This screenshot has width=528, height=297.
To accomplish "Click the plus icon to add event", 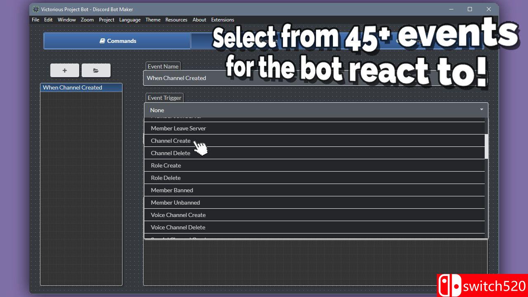I will click(x=65, y=71).
